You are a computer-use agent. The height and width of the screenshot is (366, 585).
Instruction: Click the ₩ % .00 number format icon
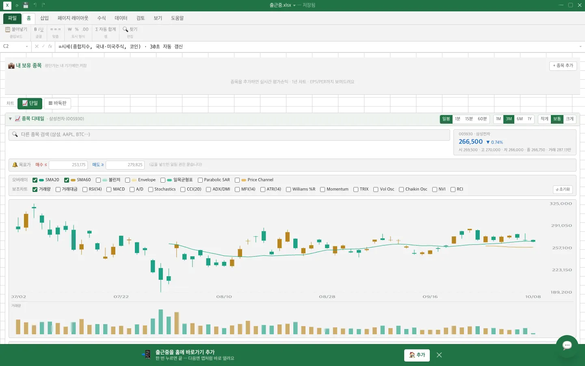[x=78, y=29]
